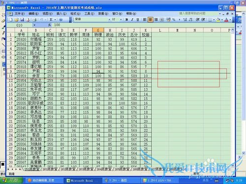
Task: Open the Borders dropdown arrow
Action: pyautogui.click(x=214, y=20)
